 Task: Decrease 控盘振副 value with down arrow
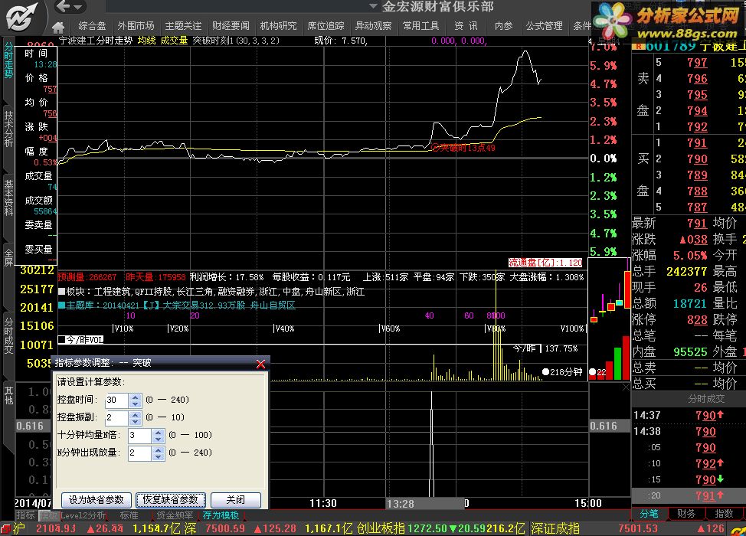[135, 421]
